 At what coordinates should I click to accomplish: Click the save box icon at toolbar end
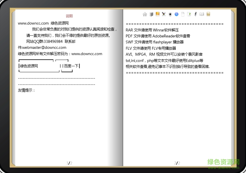pos(208,14)
